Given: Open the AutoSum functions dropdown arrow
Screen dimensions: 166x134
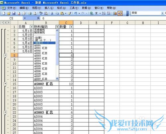Looking at the screenshot, I should coord(100,13).
